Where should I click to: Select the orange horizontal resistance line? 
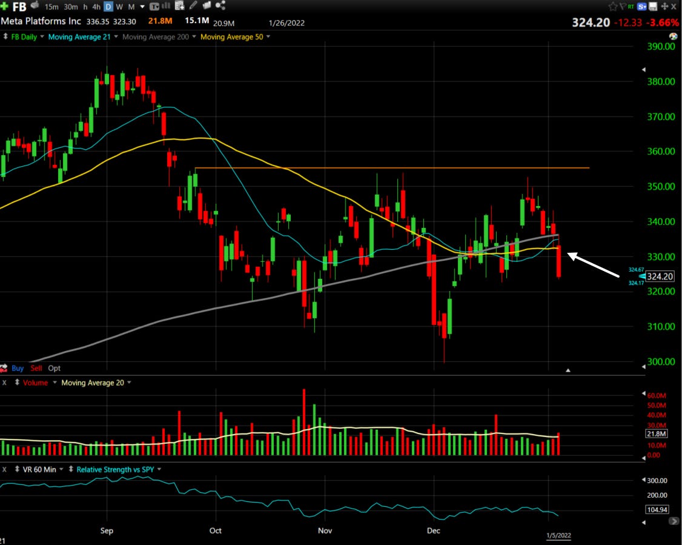(392, 167)
